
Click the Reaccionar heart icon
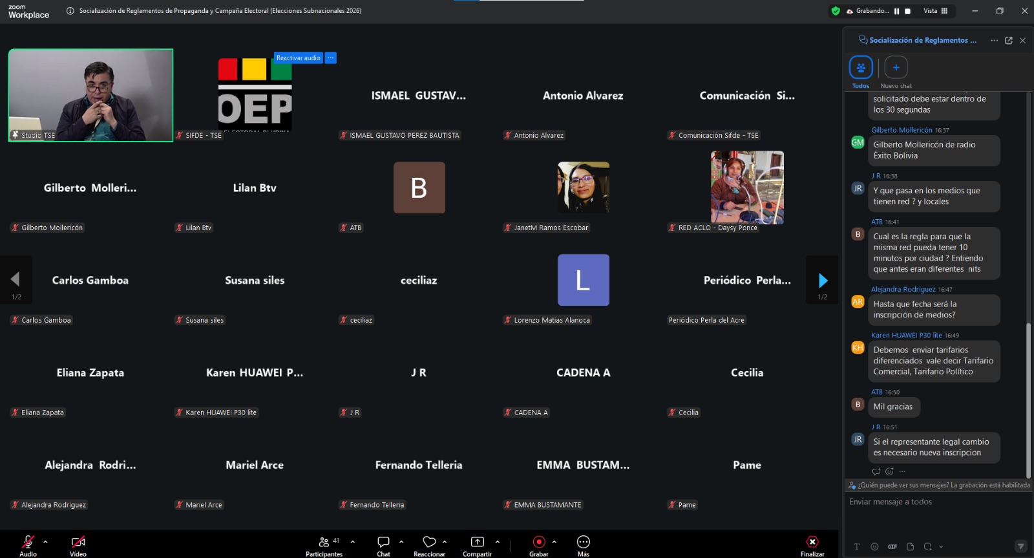pos(429,542)
